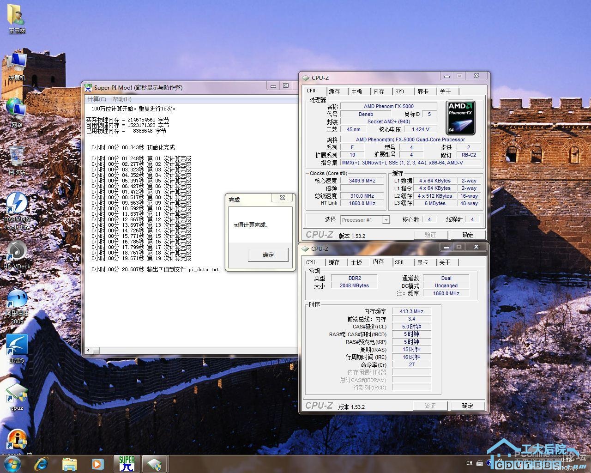Open Windows Explorer from the taskbar
591x473 pixels.
(x=69, y=464)
